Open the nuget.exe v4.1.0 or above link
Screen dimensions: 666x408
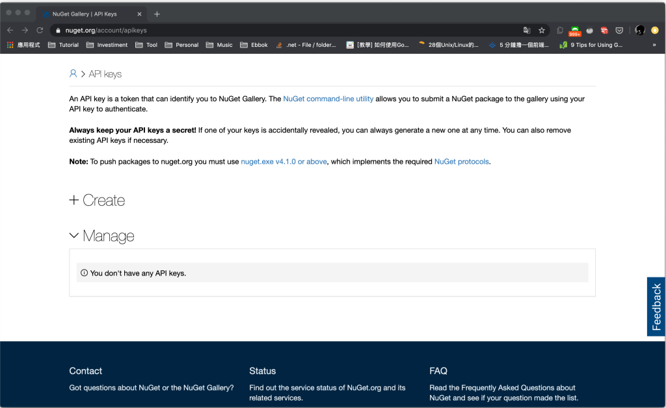point(284,162)
